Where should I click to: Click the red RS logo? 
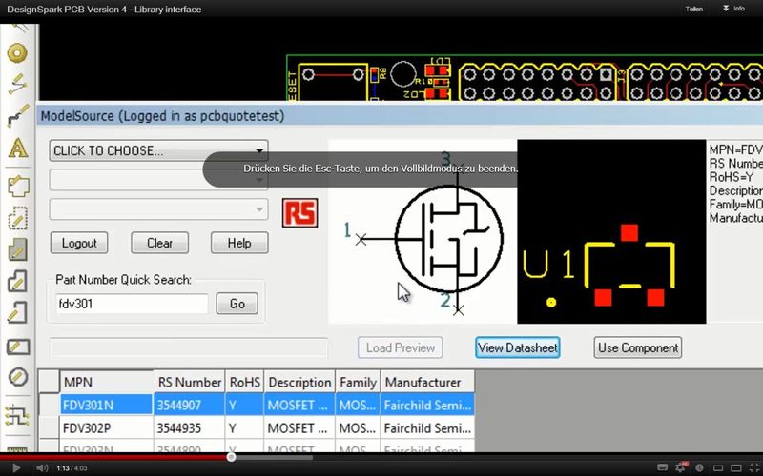(x=299, y=212)
